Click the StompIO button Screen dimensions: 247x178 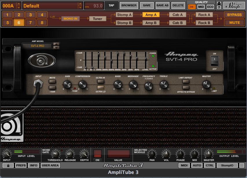coord(227,165)
